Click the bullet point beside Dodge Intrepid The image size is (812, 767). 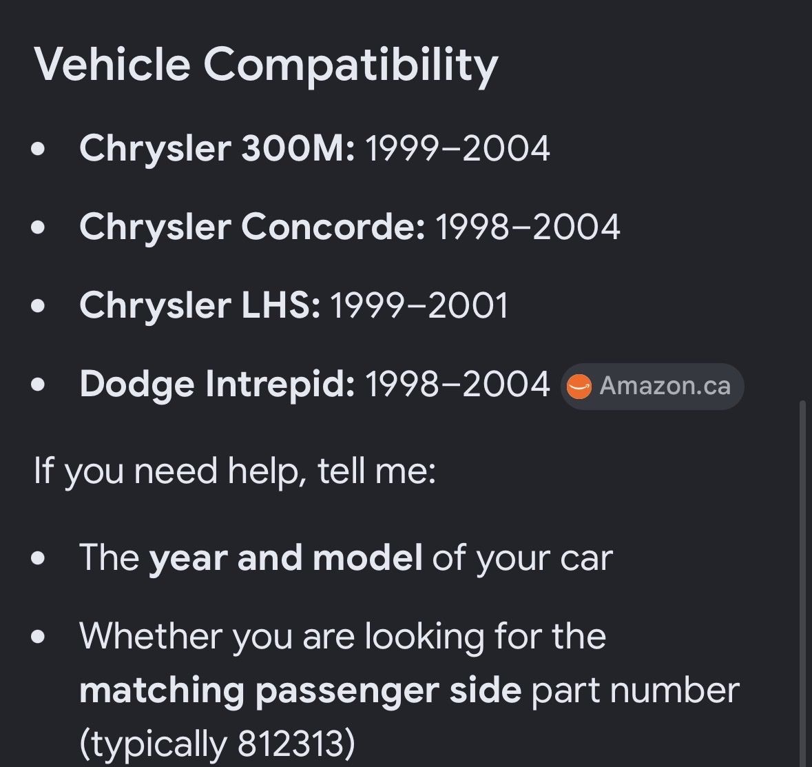38,385
